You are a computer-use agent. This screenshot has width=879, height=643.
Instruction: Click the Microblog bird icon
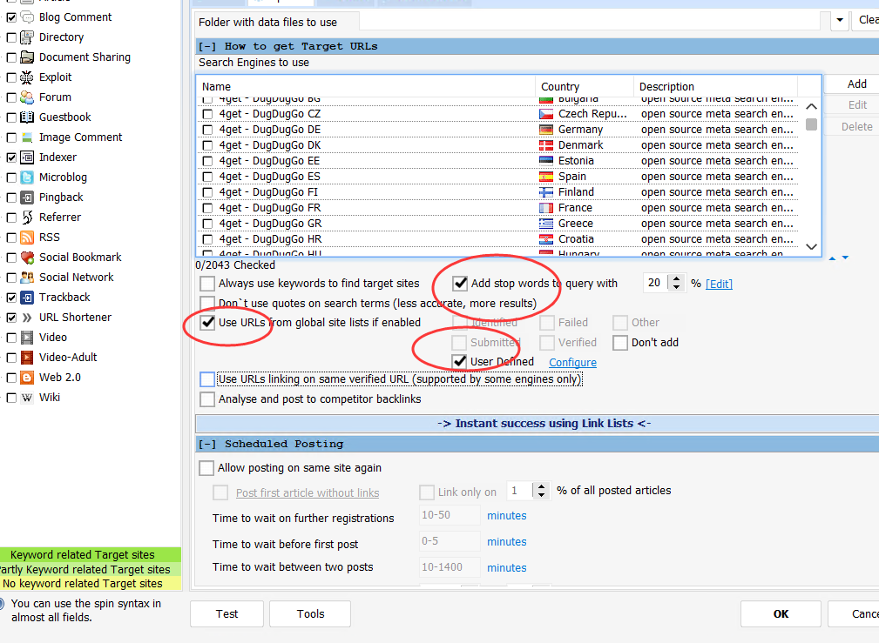27,177
